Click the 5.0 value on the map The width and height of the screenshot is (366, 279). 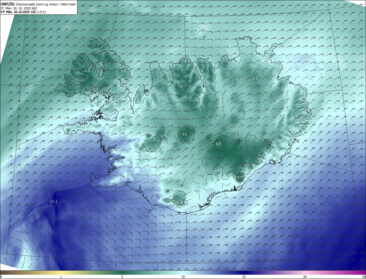[184, 86]
